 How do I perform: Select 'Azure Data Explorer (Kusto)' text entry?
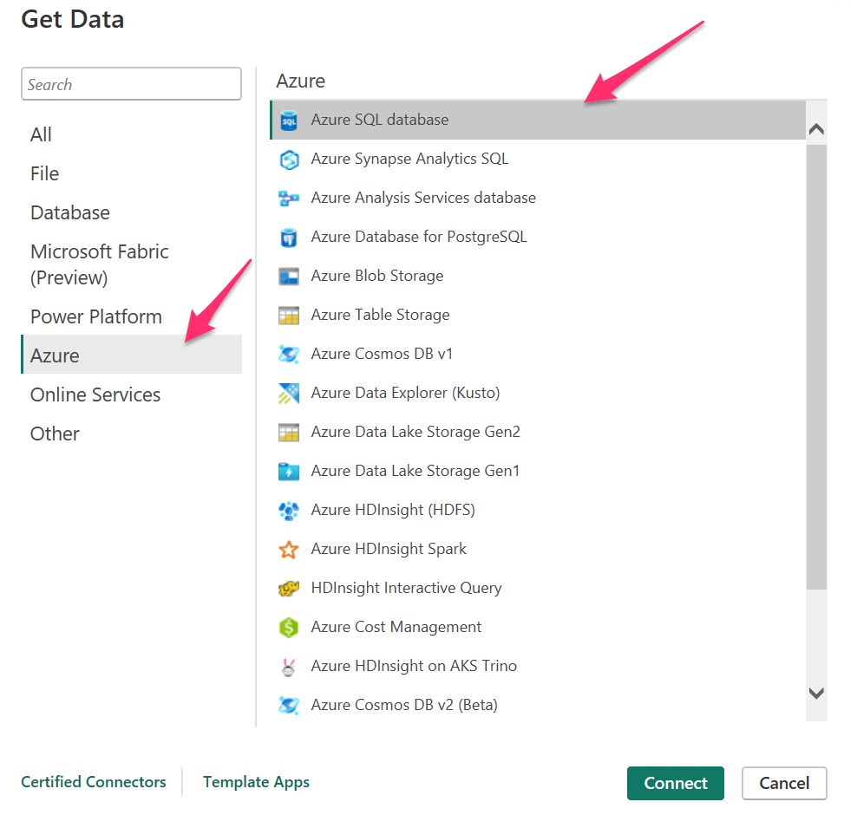click(x=406, y=394)
